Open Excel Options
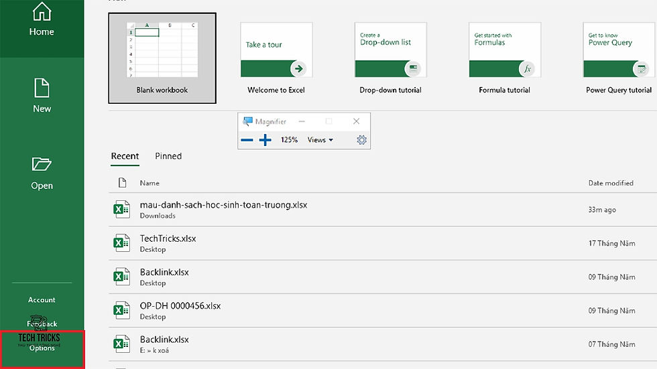This screenshot has height=369, width=657. [x=42, y=348]
